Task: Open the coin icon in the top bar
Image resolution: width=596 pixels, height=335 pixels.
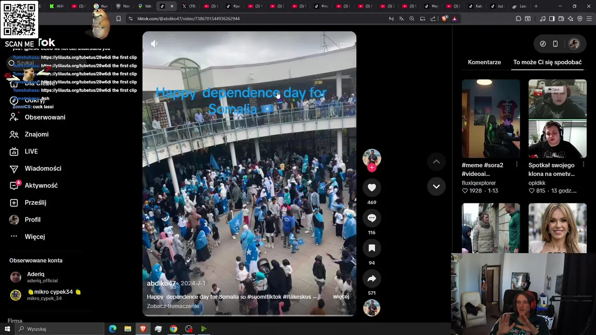Action: pos(543,44)
